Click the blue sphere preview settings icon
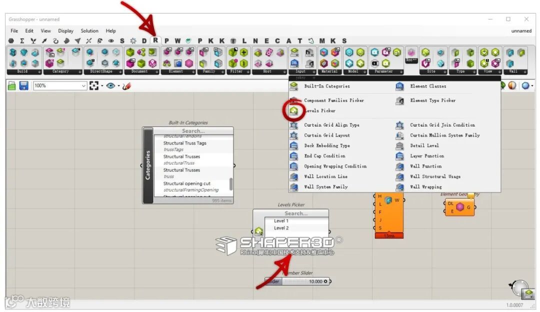The width and height of the screenshot is (540, 312). (x=525, y=85)
